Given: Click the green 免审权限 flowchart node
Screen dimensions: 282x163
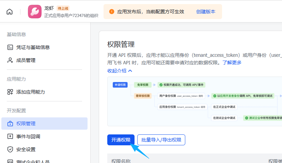Looking at the screenshot, I should 142,85.
